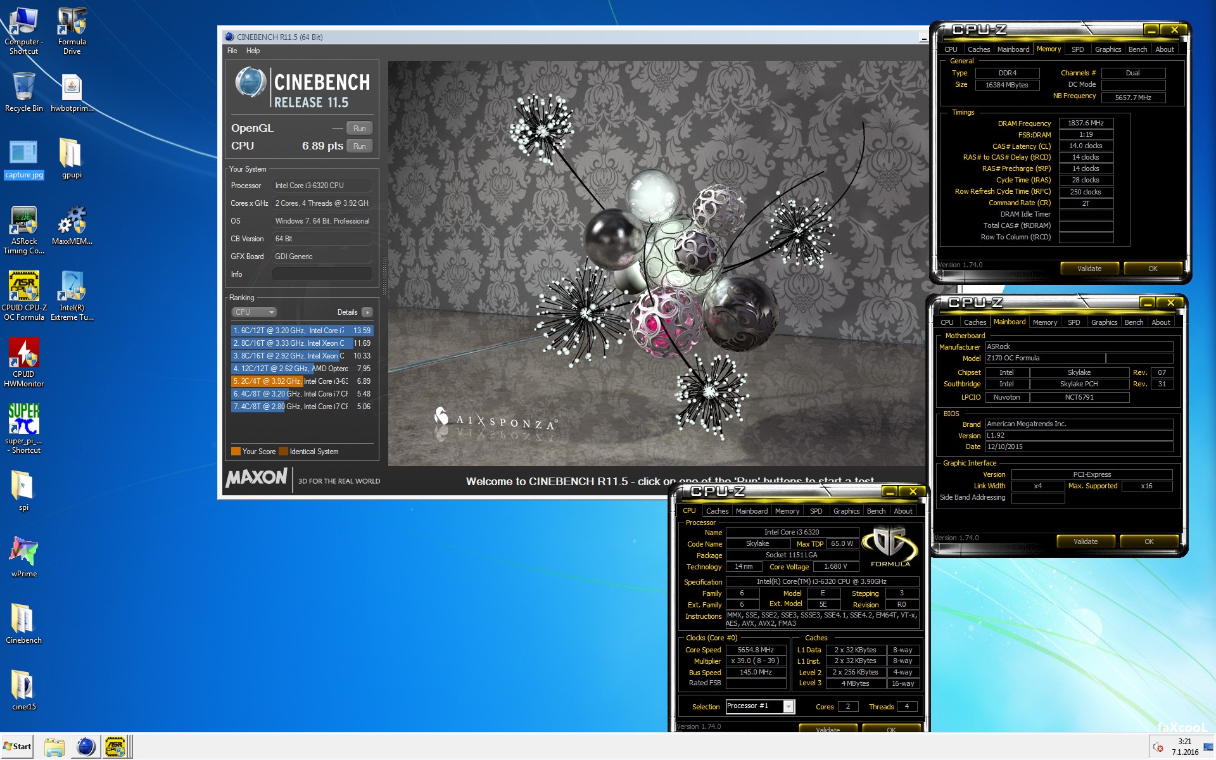This screenshot has width=1216, height=760.
Task: Open Graphics tab in Memory CPU-Z window
Action: click(1108, 49)
